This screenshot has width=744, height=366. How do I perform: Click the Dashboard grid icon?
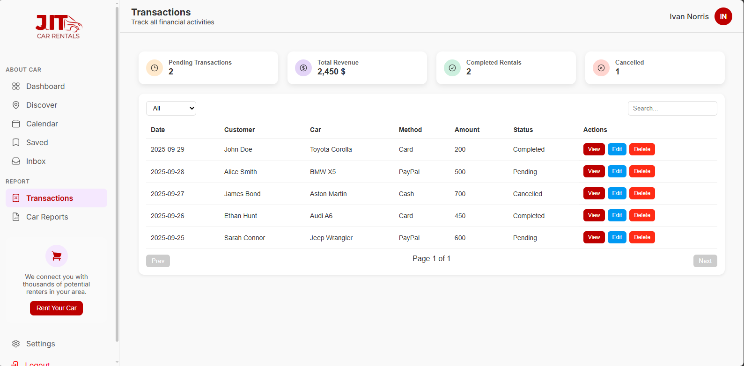[x=16, y=86]
